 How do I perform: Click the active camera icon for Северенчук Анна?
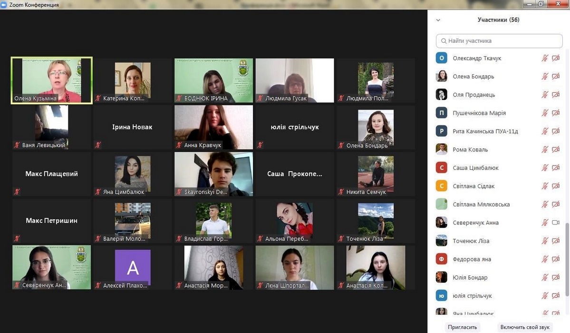555,223
